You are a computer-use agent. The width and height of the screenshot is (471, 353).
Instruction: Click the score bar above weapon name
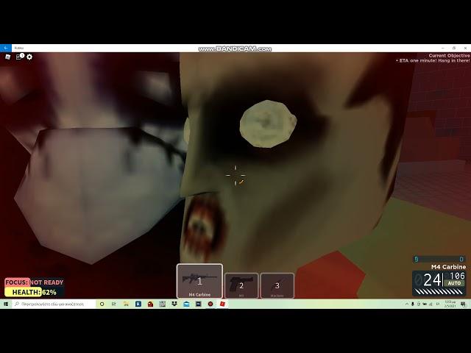coord(439,259)
